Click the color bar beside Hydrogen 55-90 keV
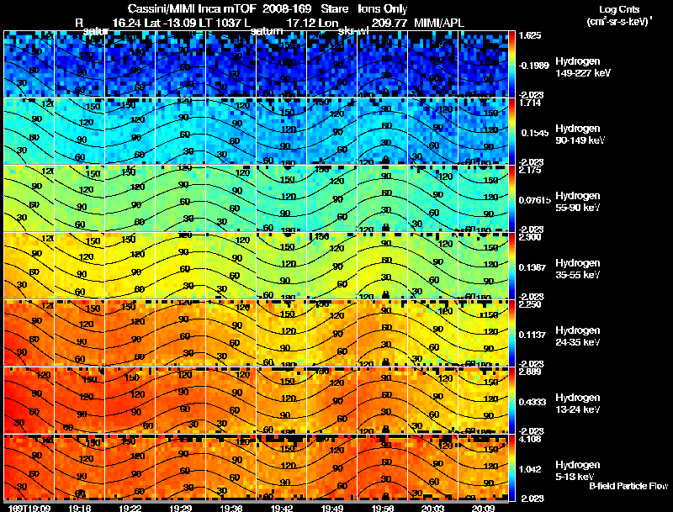Screen dimensions: 673x512 (x=511, y=198)
